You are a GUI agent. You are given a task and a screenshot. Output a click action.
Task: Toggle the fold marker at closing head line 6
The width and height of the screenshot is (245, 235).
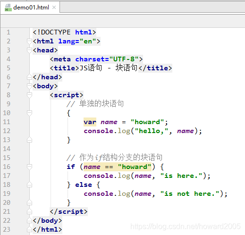pyautogui.click(x=29, y=77)
